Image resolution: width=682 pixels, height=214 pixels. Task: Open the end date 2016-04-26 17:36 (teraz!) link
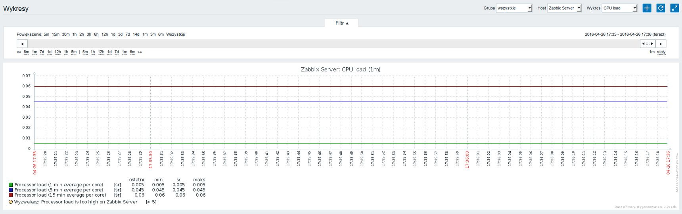[643, 34]
